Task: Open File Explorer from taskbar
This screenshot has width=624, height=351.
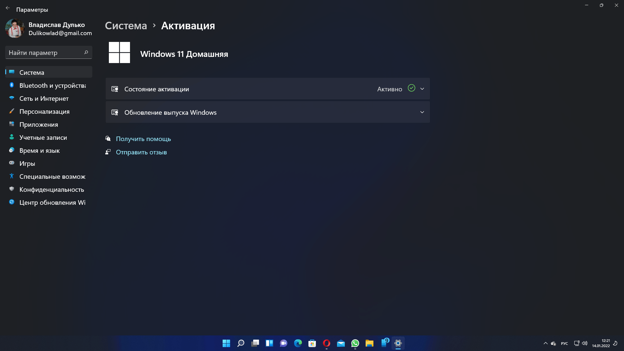Action: pyautogui.click(x=369, y=343)
